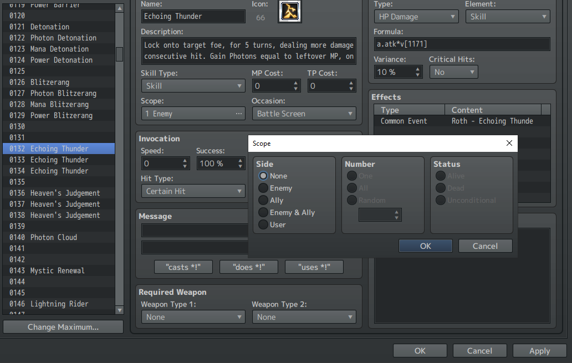Image resolution: width=572 pixels, height=363 pixels.
Task: Increase Invocation Speed value stepper
Action: click(185, 161)
